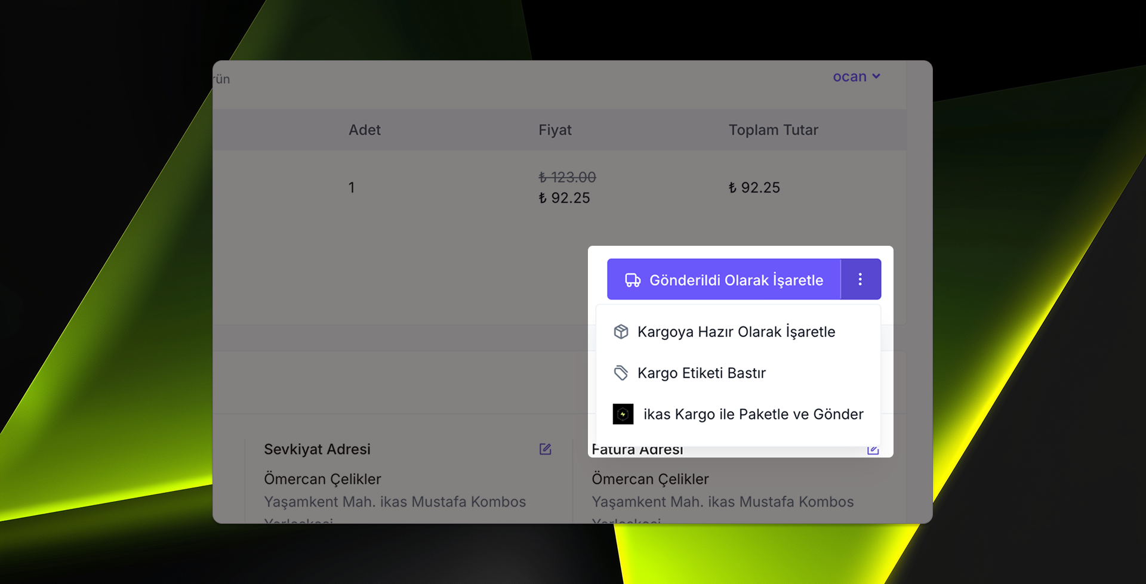Click the Gönderildi Olarak İşaretle button
The image size is (1146, 584).
(724, 279)
